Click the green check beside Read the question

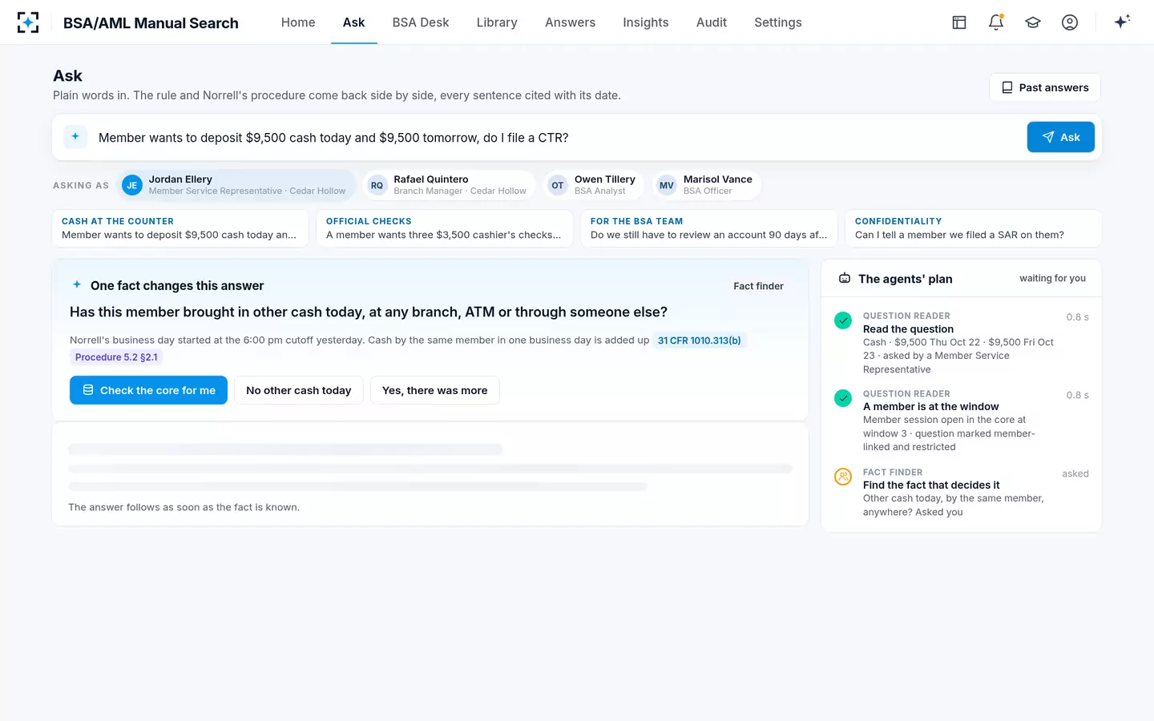(843, 320)
